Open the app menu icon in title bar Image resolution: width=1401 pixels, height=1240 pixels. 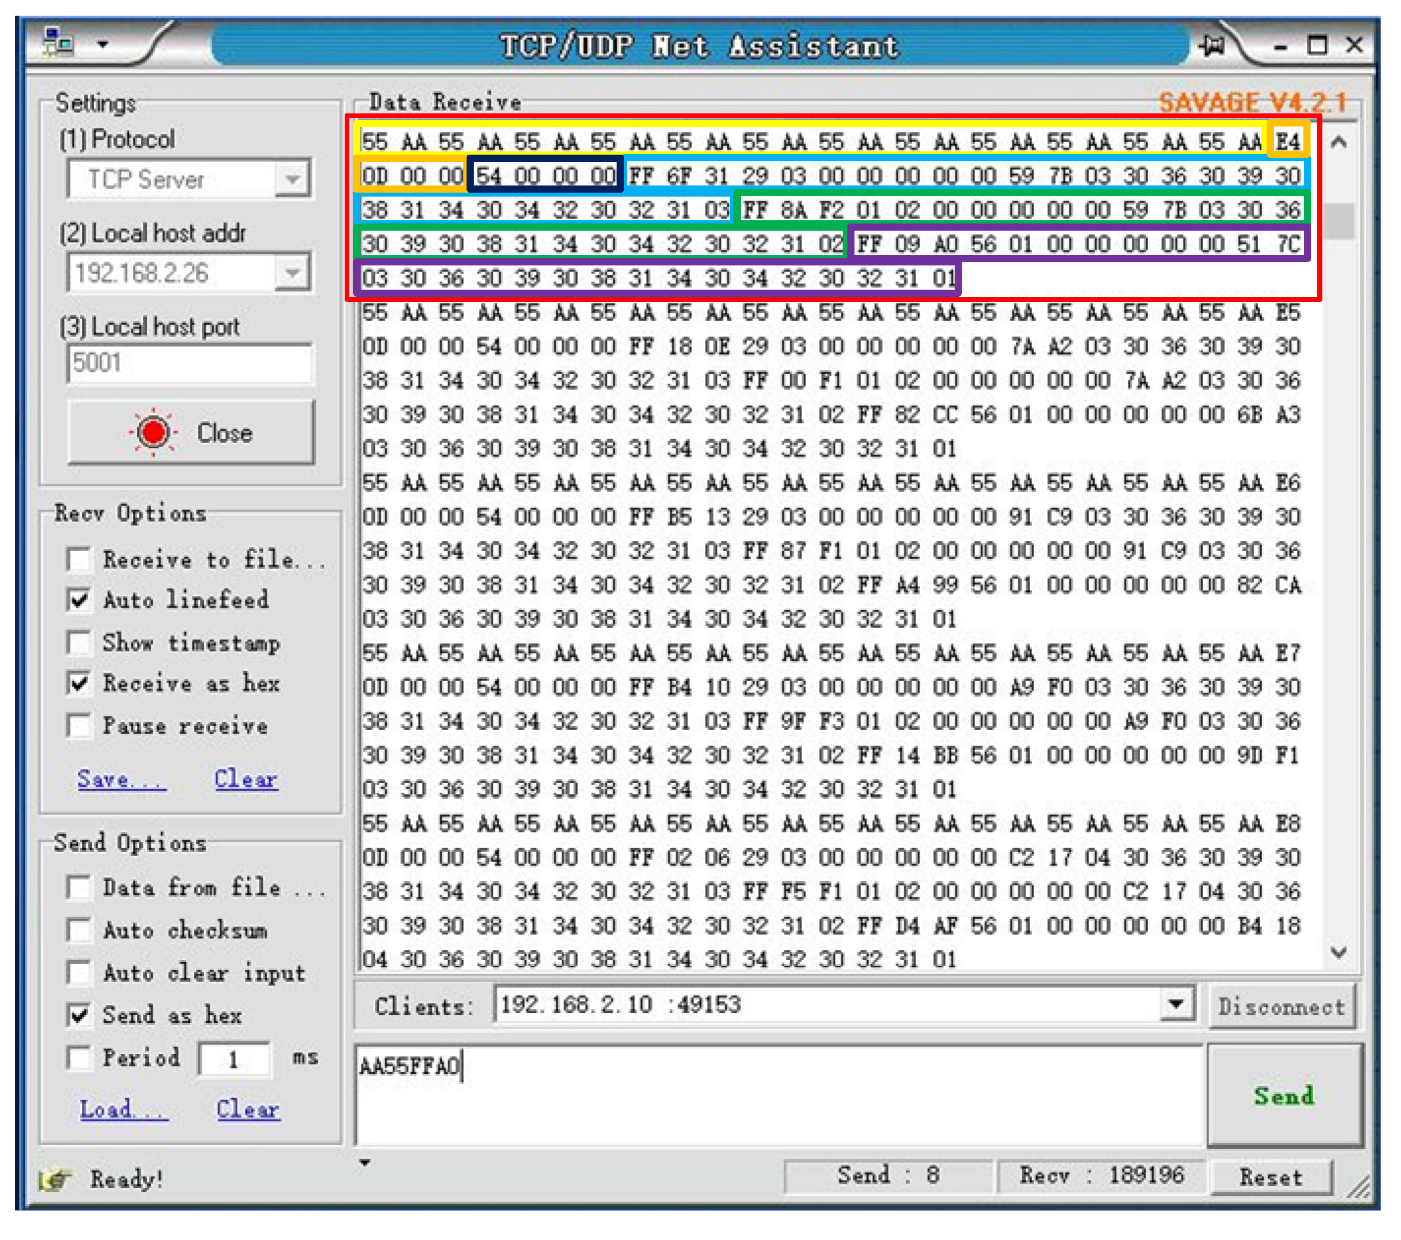[58, 43]
